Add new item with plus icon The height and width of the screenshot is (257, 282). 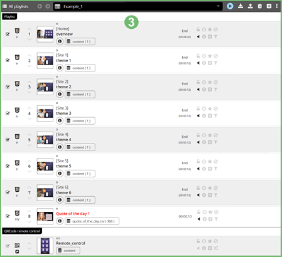269,6
